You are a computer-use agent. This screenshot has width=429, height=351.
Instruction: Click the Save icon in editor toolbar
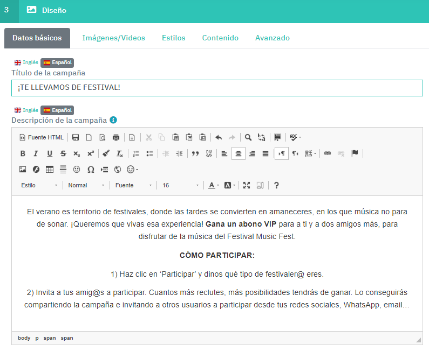point(76,137)
